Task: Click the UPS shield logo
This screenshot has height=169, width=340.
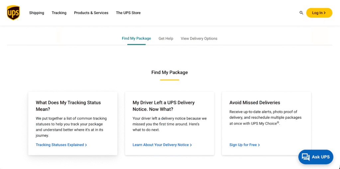Action: (13, 13)
